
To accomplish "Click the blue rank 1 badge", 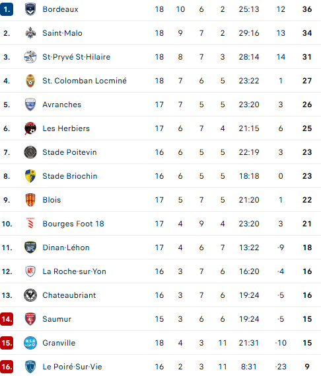I will tap(7, 9).
